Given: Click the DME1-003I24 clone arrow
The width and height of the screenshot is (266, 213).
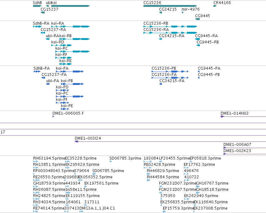Looking at the screenshot, I should (77, 141).
